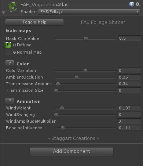The height and width of the screenshot is (166, 143).
Task: Click the FAE_VegetationAtlas material preview icon
Action: pyautogui.click(x=12, y=7)
